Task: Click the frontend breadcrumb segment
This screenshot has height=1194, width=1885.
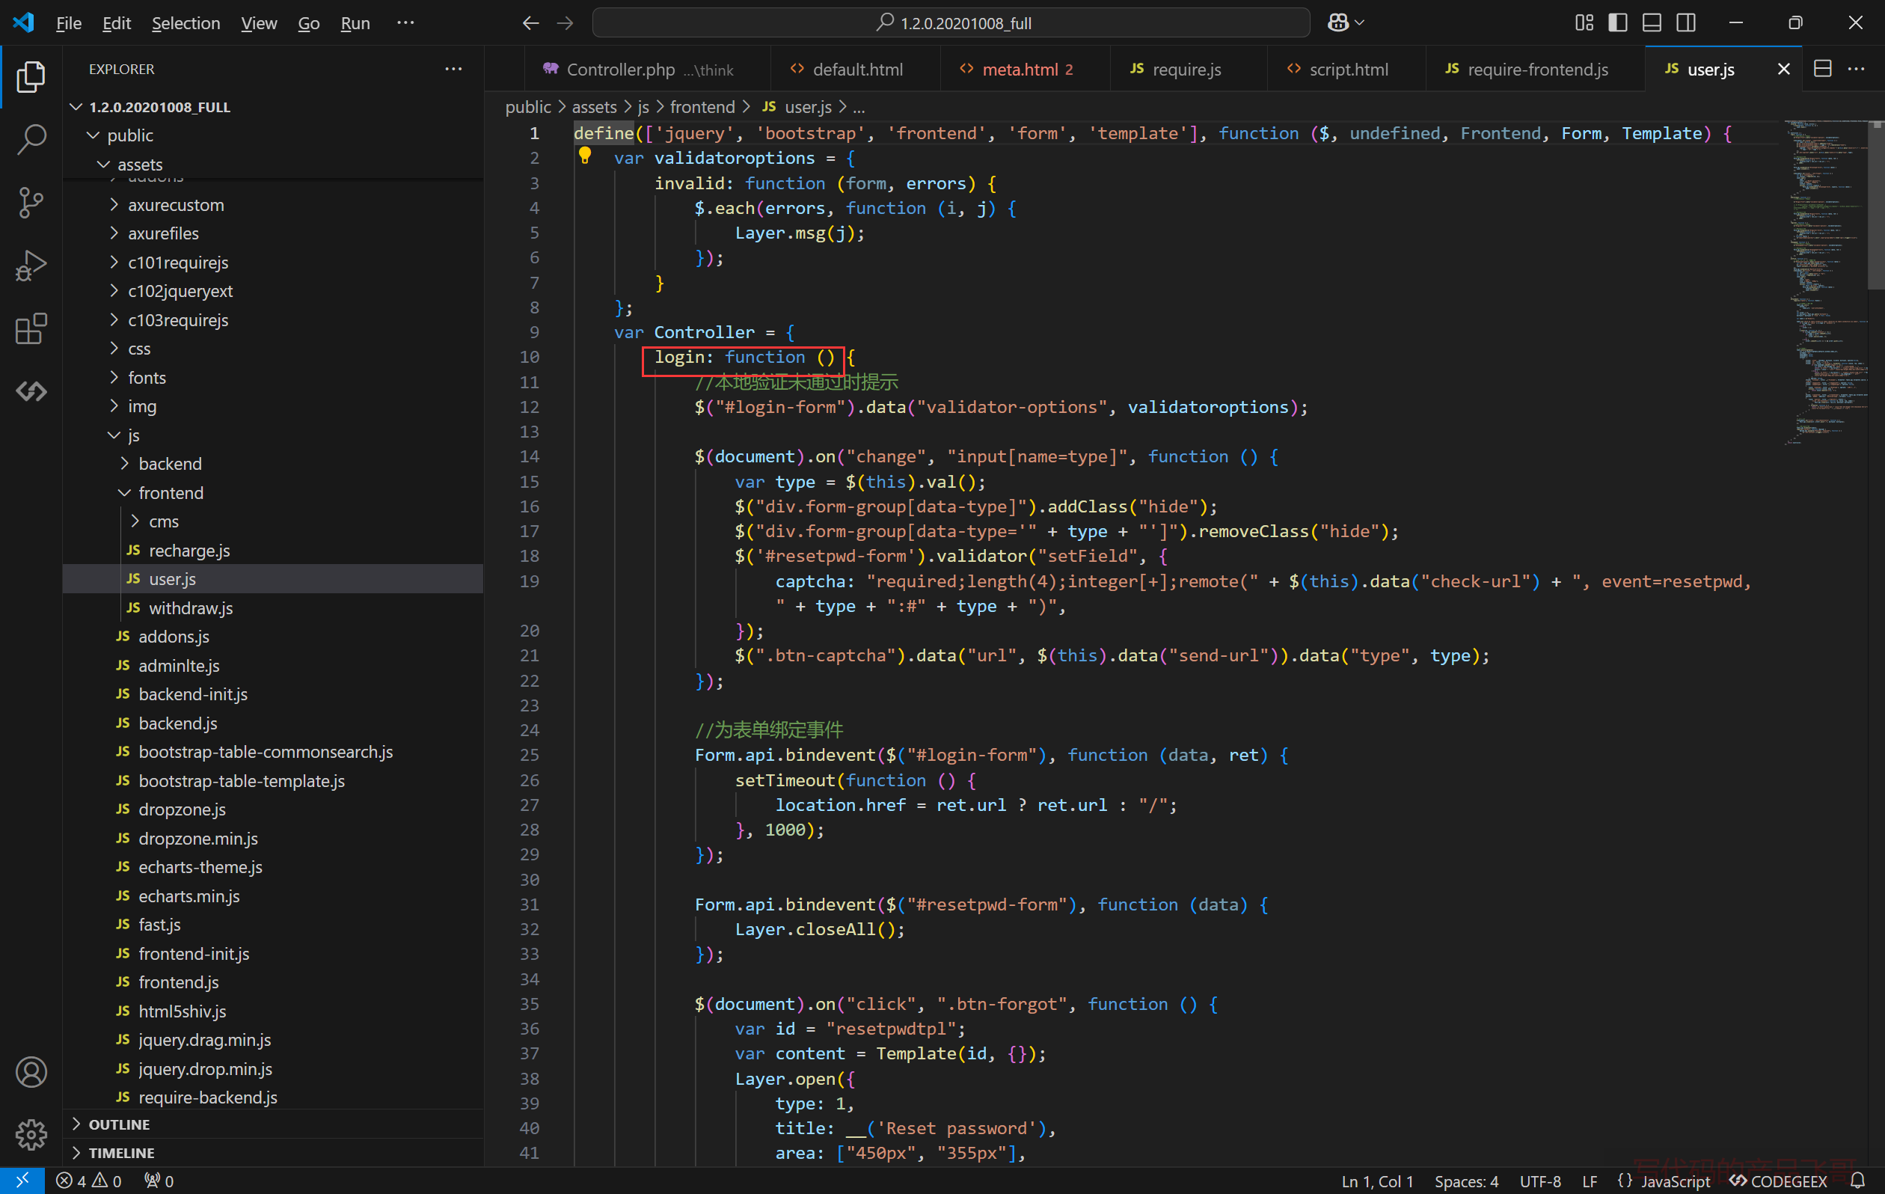Action: [702, 106]
